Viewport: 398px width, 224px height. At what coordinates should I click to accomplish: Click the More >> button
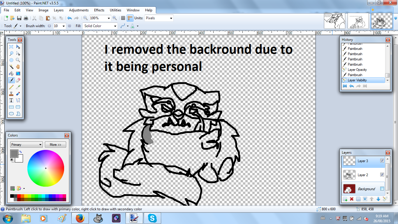pos(55,145)
